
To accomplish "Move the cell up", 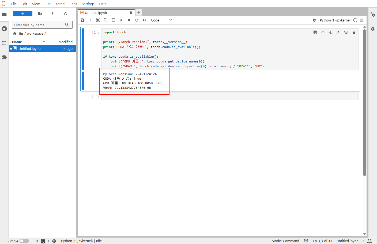I will (x=323, y=32).
